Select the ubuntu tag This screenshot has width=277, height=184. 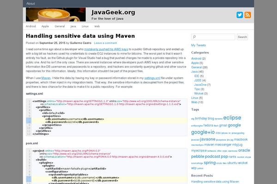pos(232,163)
